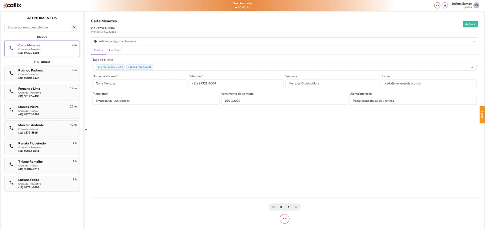Toggle the speaker volume in call controls

coord(273,207)
